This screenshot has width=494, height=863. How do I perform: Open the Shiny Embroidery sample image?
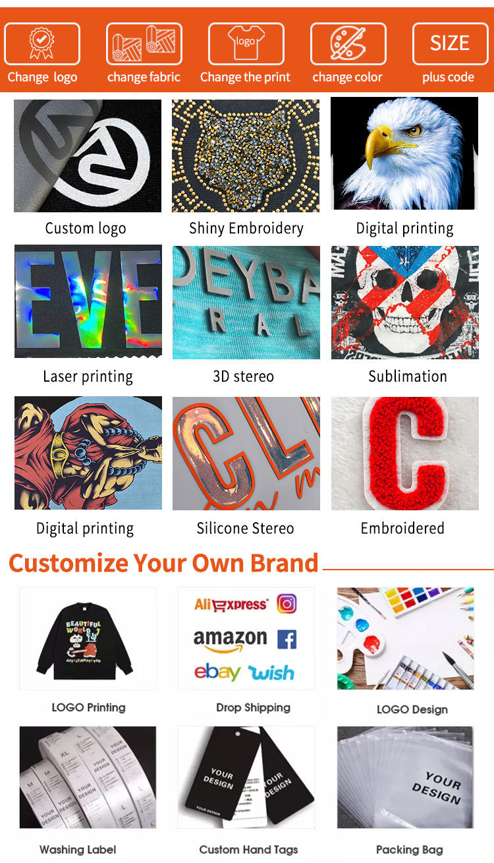point(246,156)
